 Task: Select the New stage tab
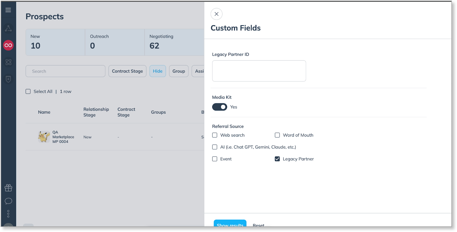click(x=55, y=42)
